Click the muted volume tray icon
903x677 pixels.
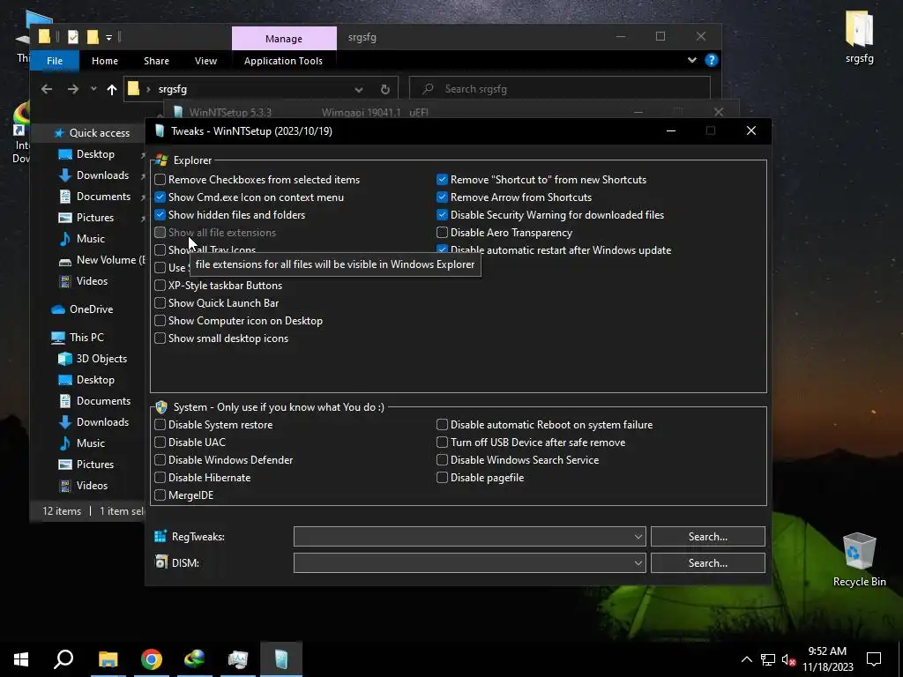[789, 659]
